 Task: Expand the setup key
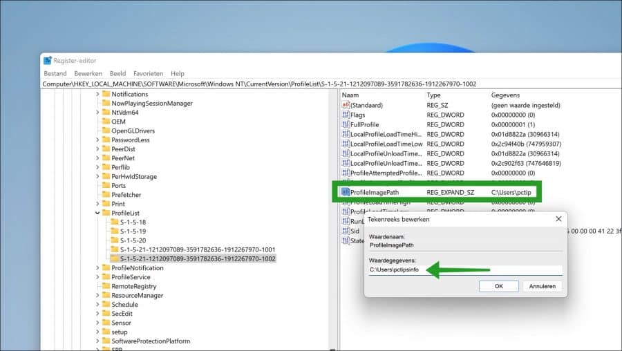coord(97,332)
